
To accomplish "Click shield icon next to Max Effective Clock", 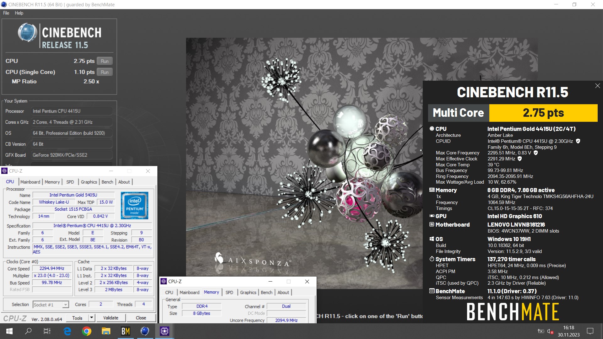I will coord(520,159).
